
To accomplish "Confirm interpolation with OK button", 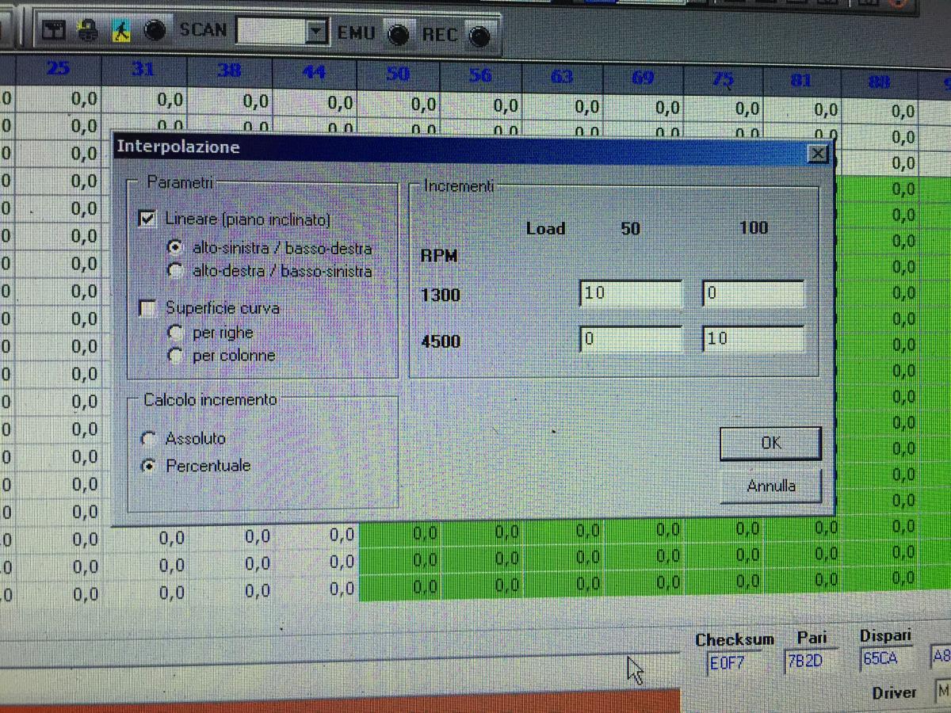I will 770,444.
